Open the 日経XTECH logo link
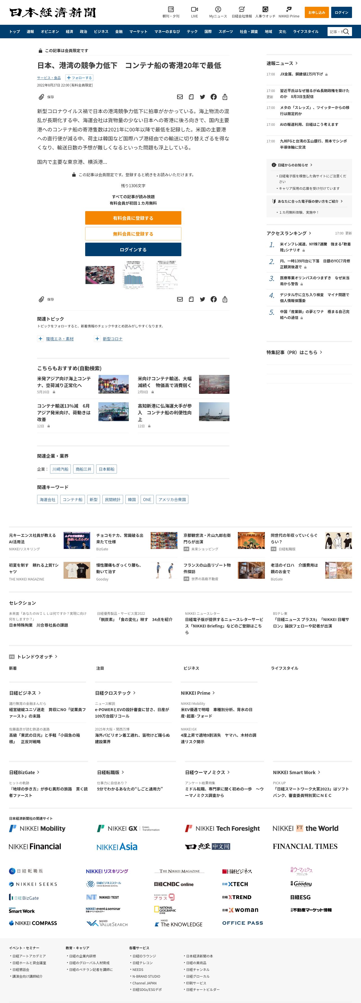361x1003 pixels. [x=235, y=884]
